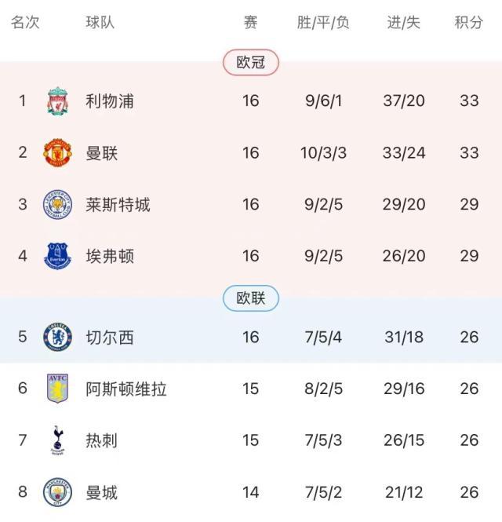Click the 赛 matches played column header

click(x=250, y=23)
